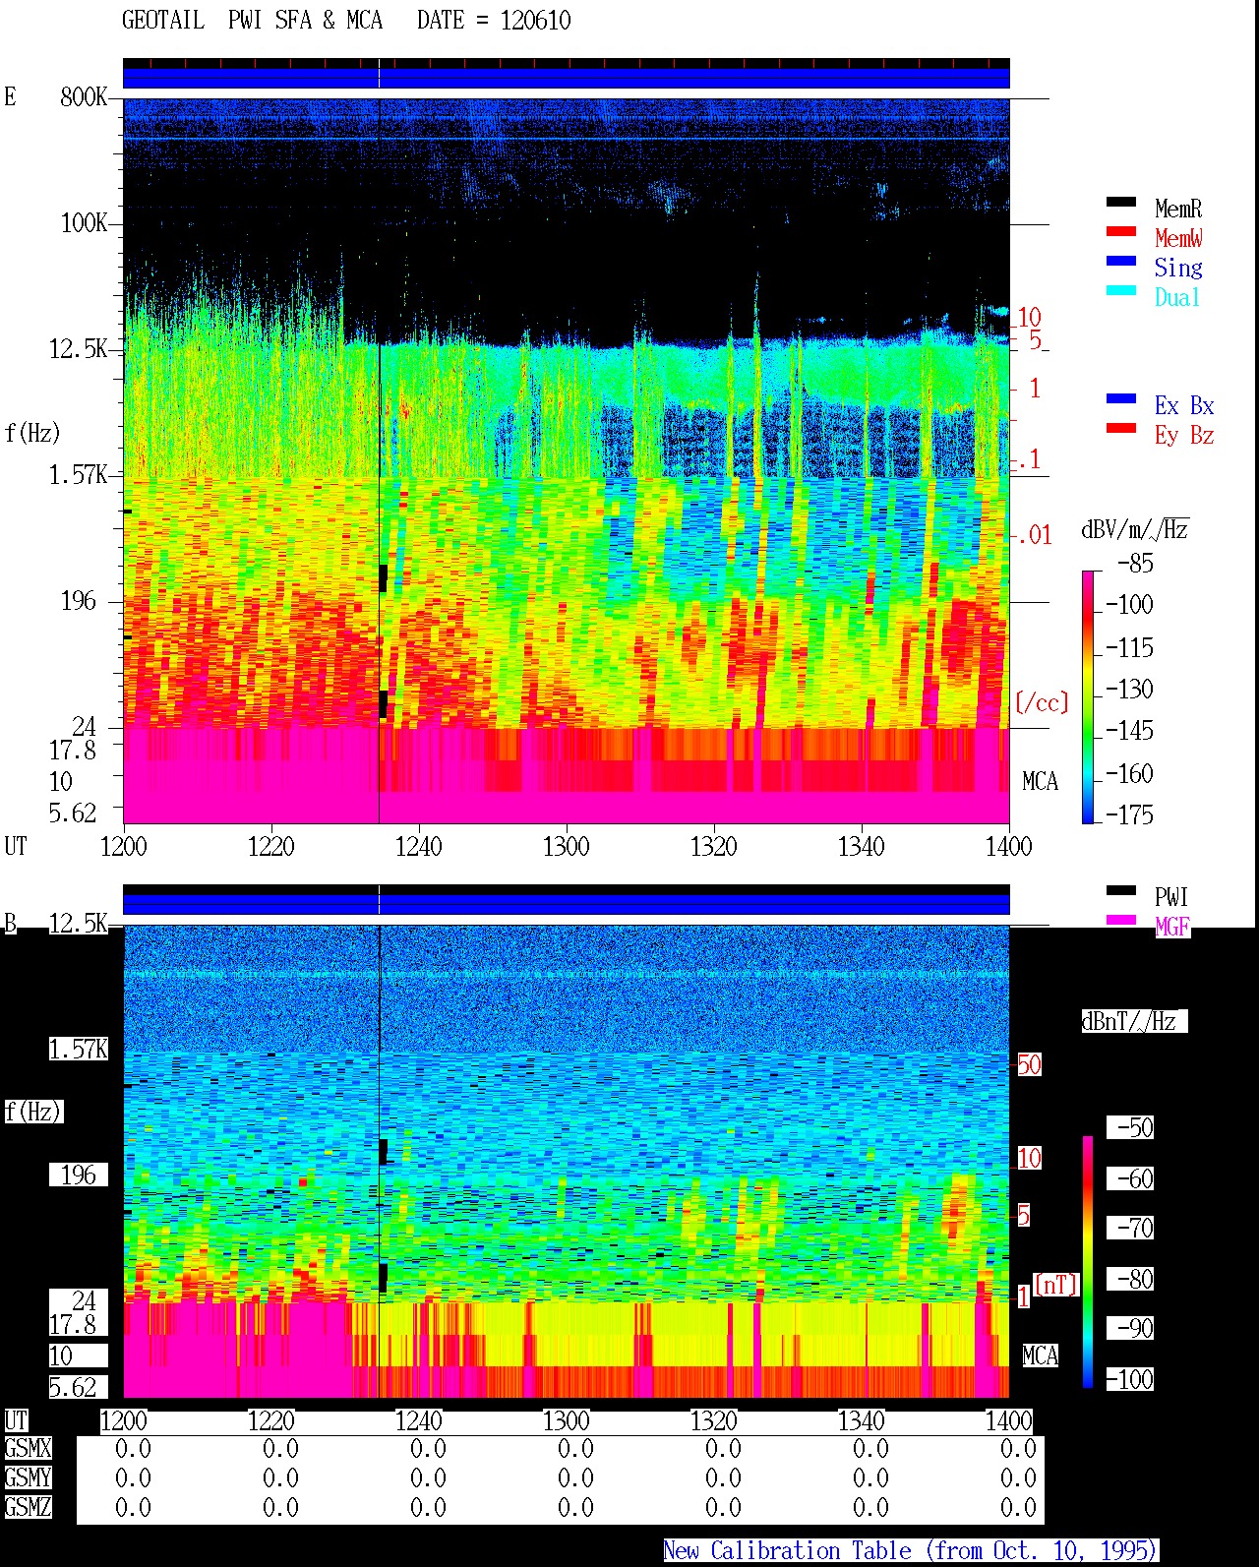
Task: Select the 'MemR' legend label
Action: tap(1178, 209)
